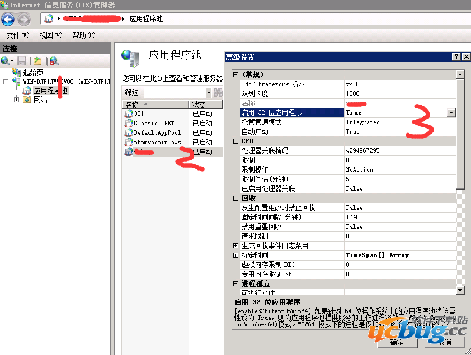Viewport: 471px width, 355px height.
Task: Select the phpmyadmin_hws application pool
Action: (x=157, y=142)
